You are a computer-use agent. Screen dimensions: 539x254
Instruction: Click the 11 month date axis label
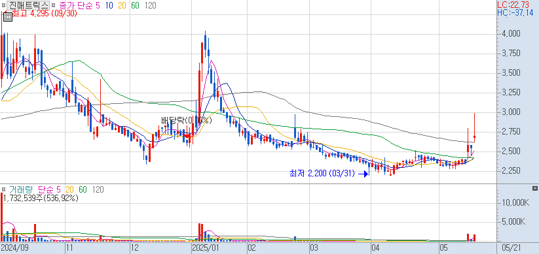pos(69,247)
